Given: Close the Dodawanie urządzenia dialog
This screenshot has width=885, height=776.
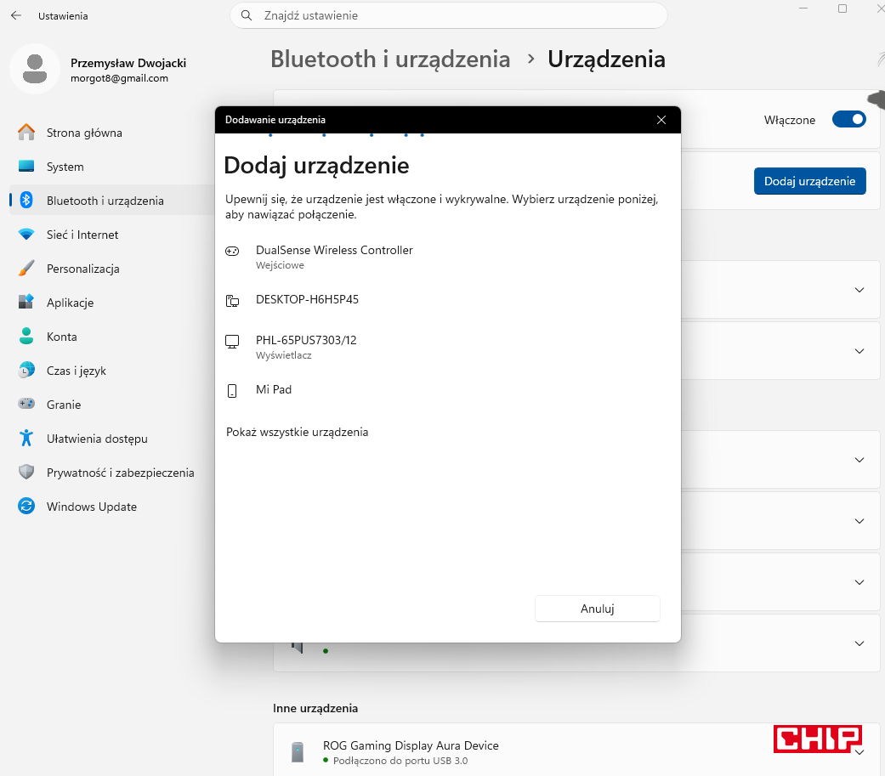Looking at the screenshot, I should pos(661,120).
